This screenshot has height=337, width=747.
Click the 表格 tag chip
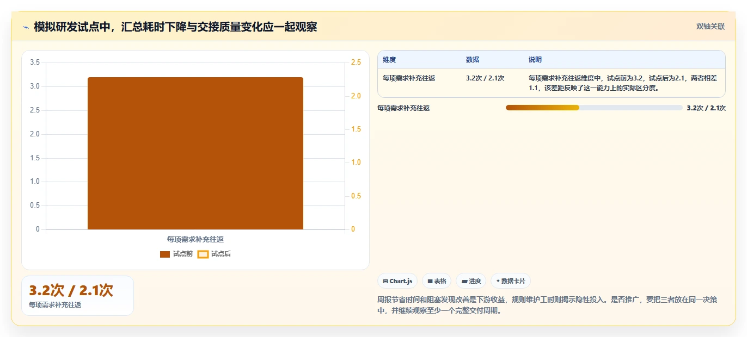(x=437, y=281)
